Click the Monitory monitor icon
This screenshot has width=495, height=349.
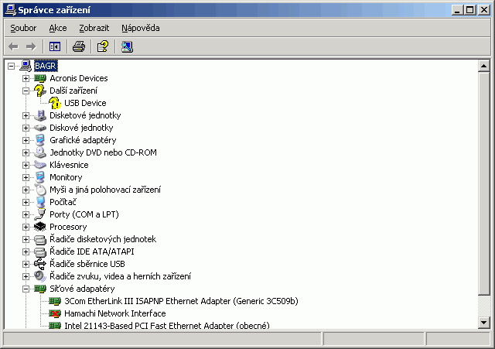(x=40, y=177)
